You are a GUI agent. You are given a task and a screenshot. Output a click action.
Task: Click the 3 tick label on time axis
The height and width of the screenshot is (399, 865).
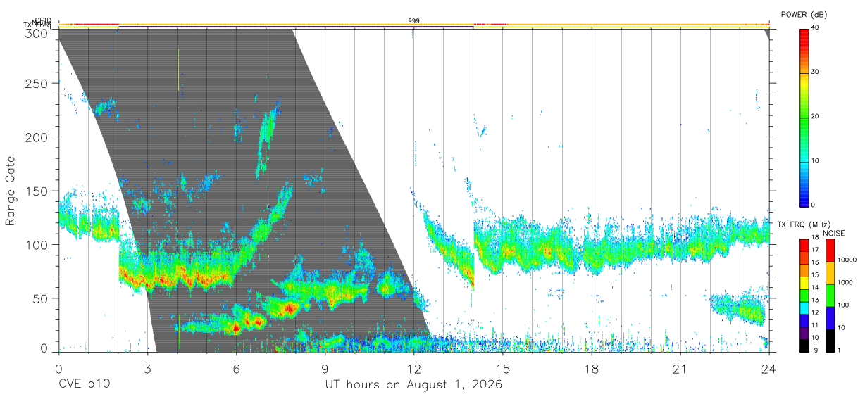pos(147,368)
